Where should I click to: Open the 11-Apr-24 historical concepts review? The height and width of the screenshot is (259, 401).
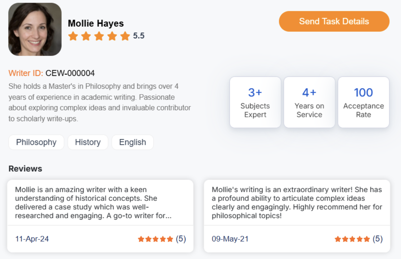coord(100,202)
